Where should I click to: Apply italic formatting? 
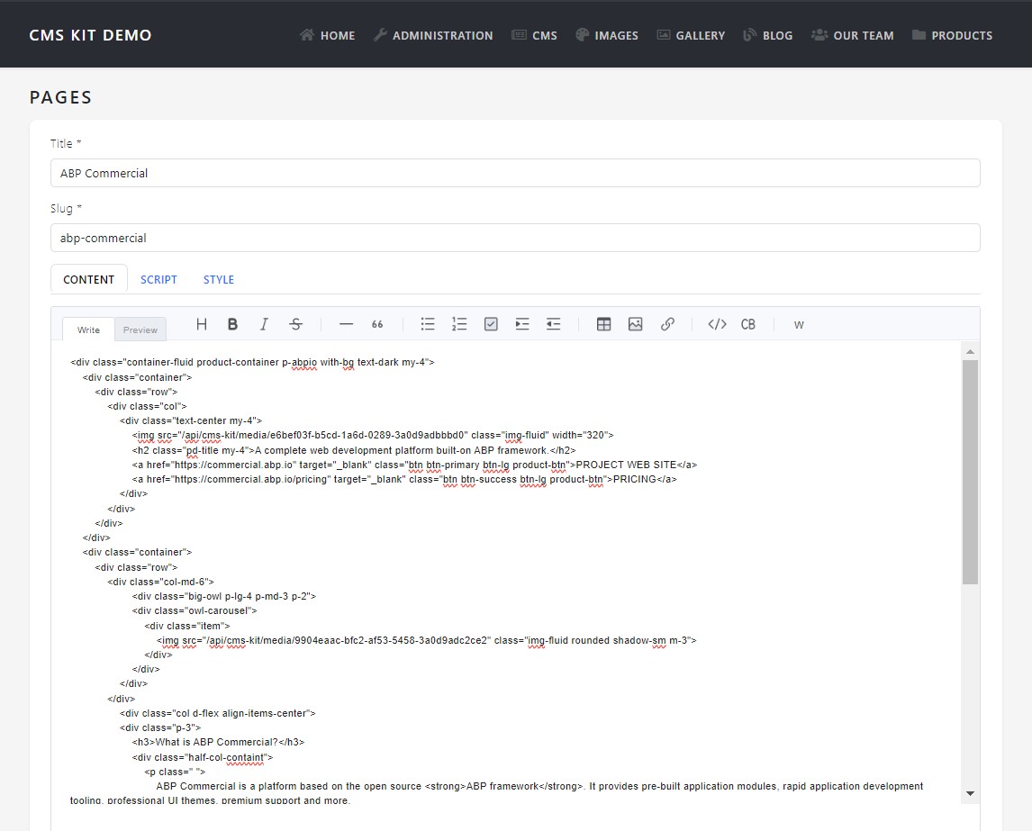(264, 324)
